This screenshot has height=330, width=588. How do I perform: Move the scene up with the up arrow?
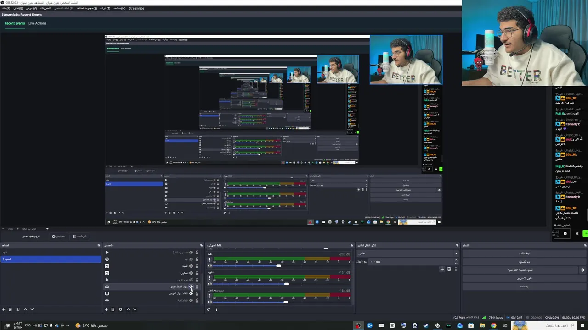[25, 309]
